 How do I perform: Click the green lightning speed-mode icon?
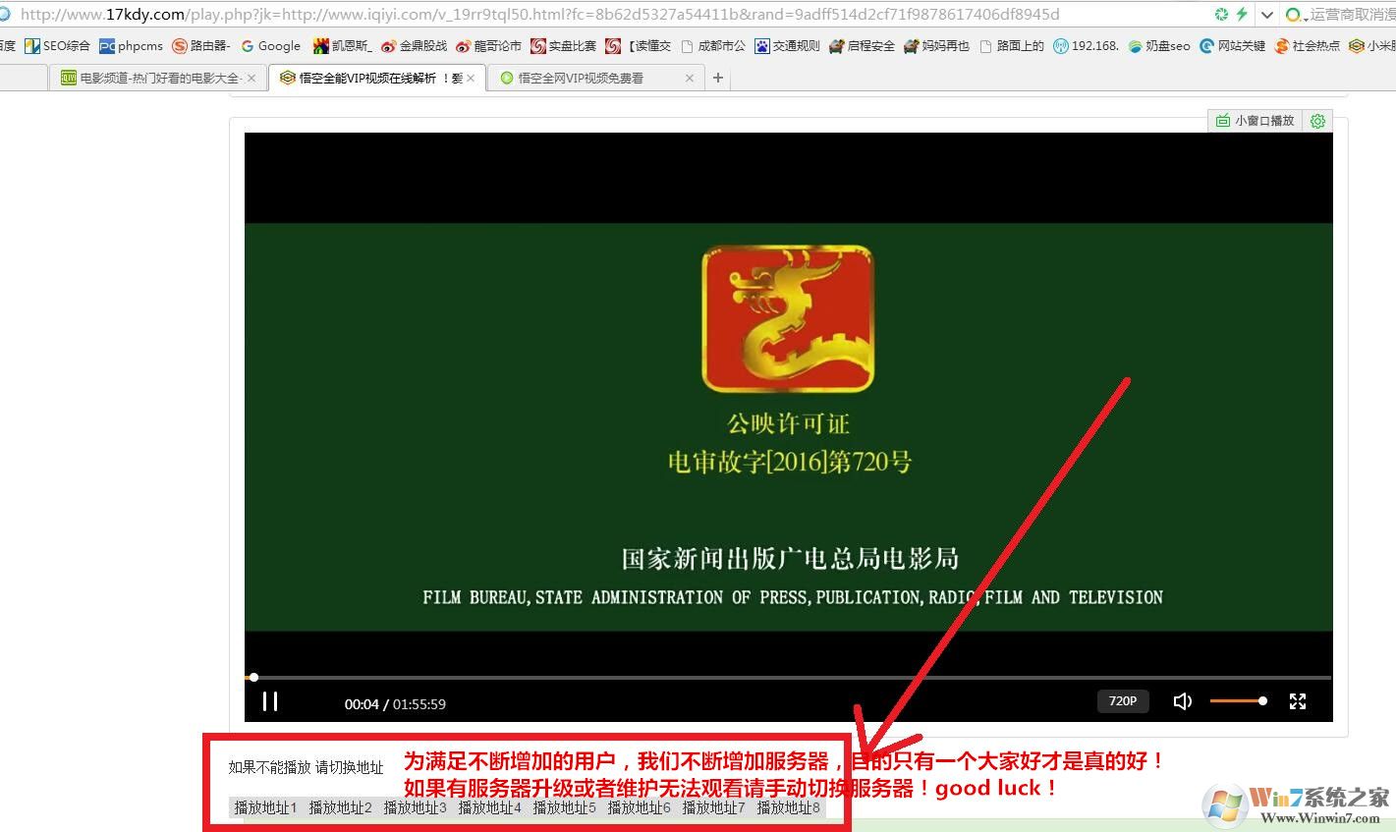[1241, 14]
